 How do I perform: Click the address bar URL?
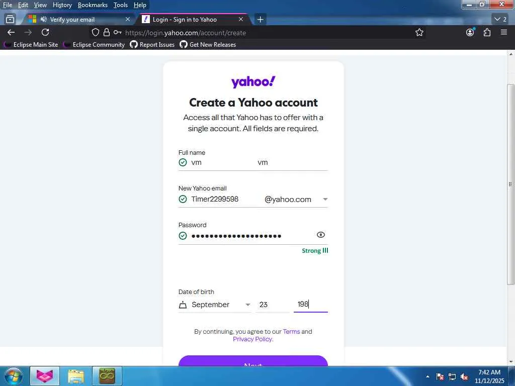tap(185, 33)
